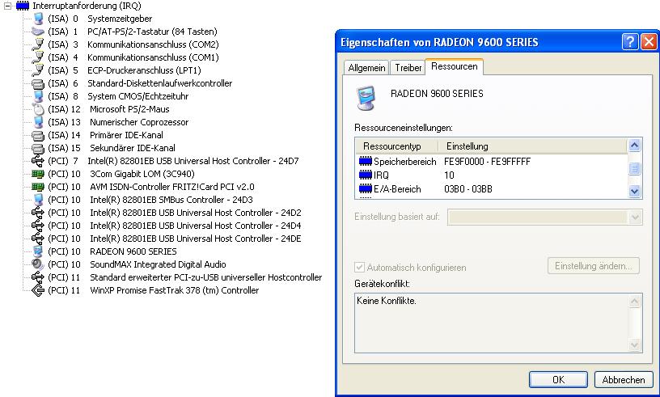
Task: Select Kommunikationsanschluss (COM2) entry
Action: click(x=153, y=44)
